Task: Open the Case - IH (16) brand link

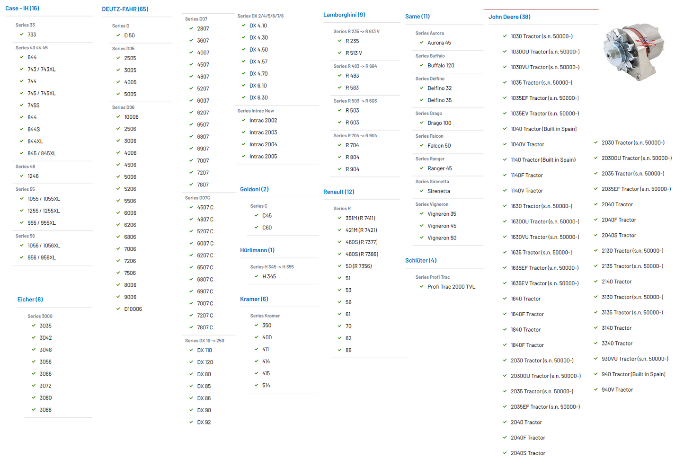Action: [x=22, y=9]
